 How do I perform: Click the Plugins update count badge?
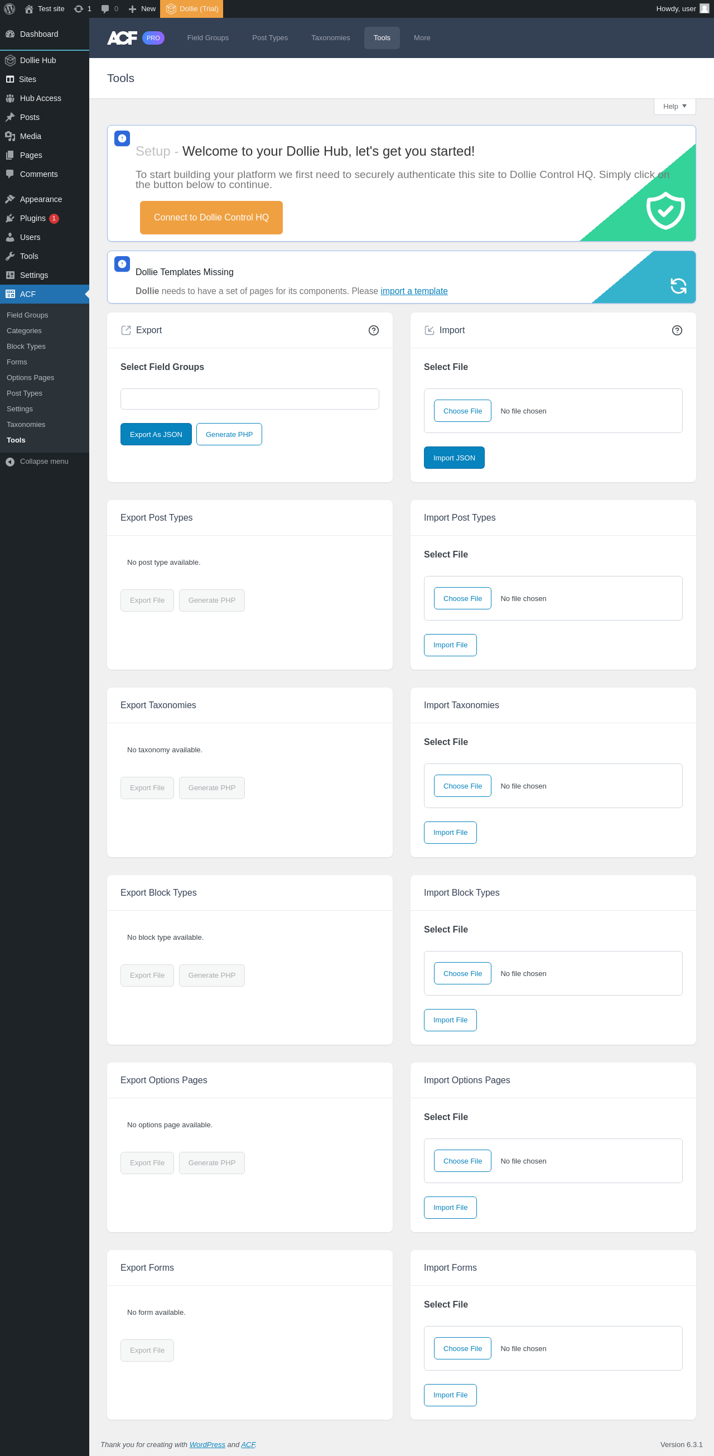pos(54,218)
